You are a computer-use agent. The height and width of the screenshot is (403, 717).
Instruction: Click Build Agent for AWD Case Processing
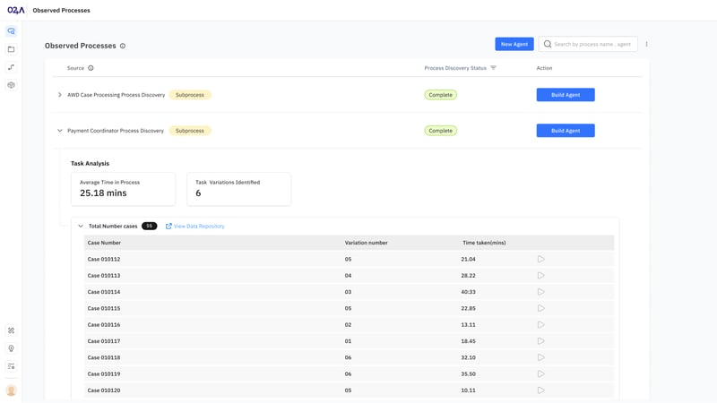coord(566,95)
